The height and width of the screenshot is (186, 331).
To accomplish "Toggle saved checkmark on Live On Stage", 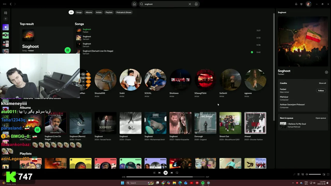I will point(252,52).
